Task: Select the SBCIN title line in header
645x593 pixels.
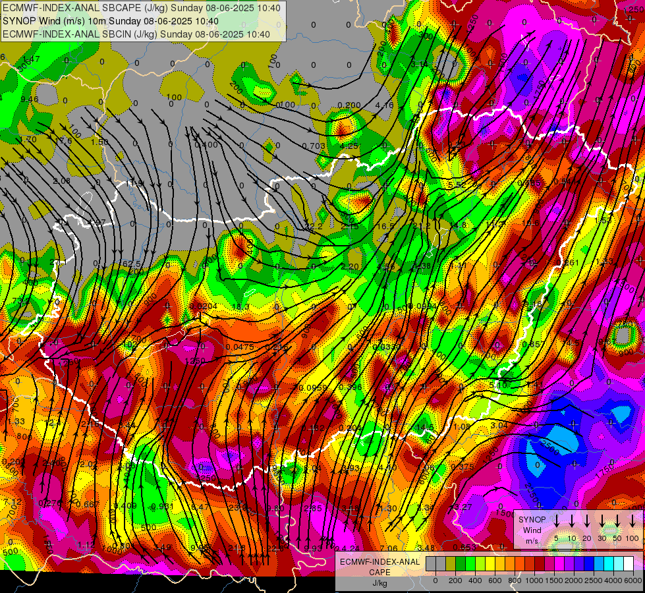Action: tap(136, 34)
